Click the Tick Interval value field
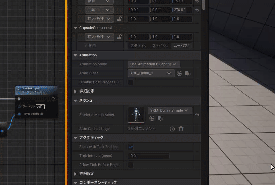Viewport: 275px width, 185px height. coord(149,156)
